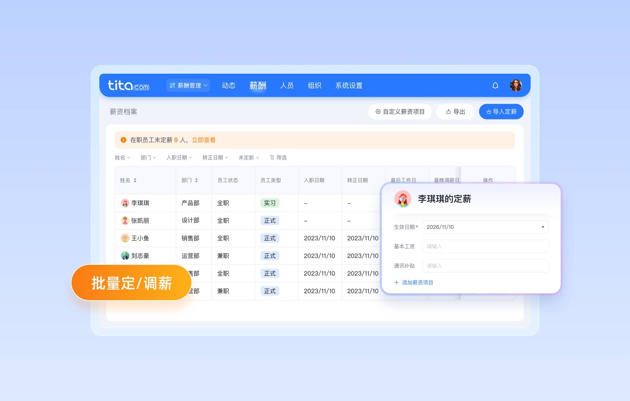Expand the department (部门) filter dropdown

tap(148, 158)
